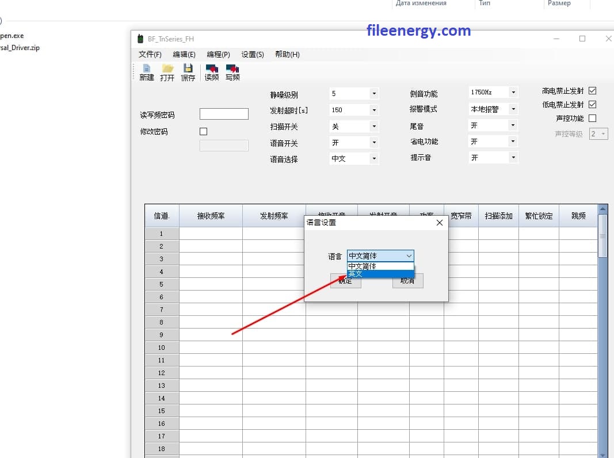Click the 取消 button in language dialog

coord(407,281)
